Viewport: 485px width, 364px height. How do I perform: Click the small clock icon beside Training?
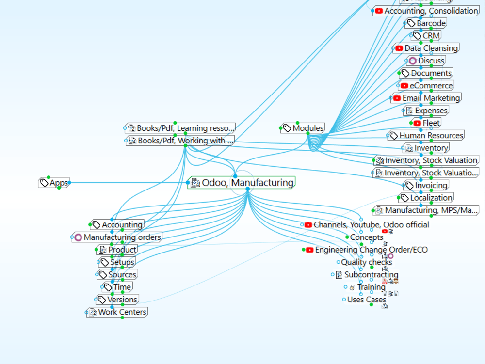click(352, 288)
